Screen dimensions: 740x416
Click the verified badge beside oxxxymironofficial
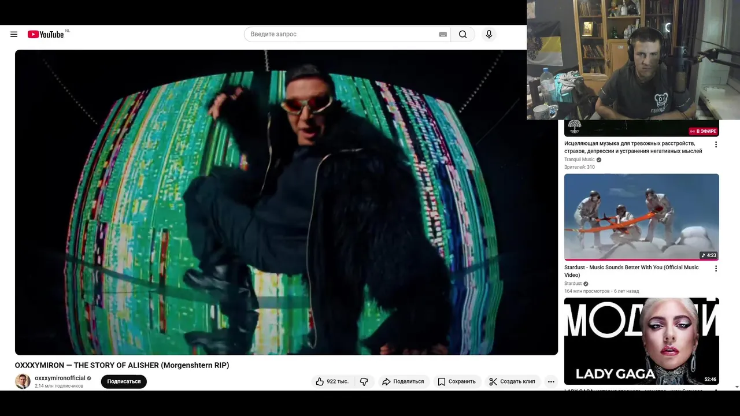(89, 378)
